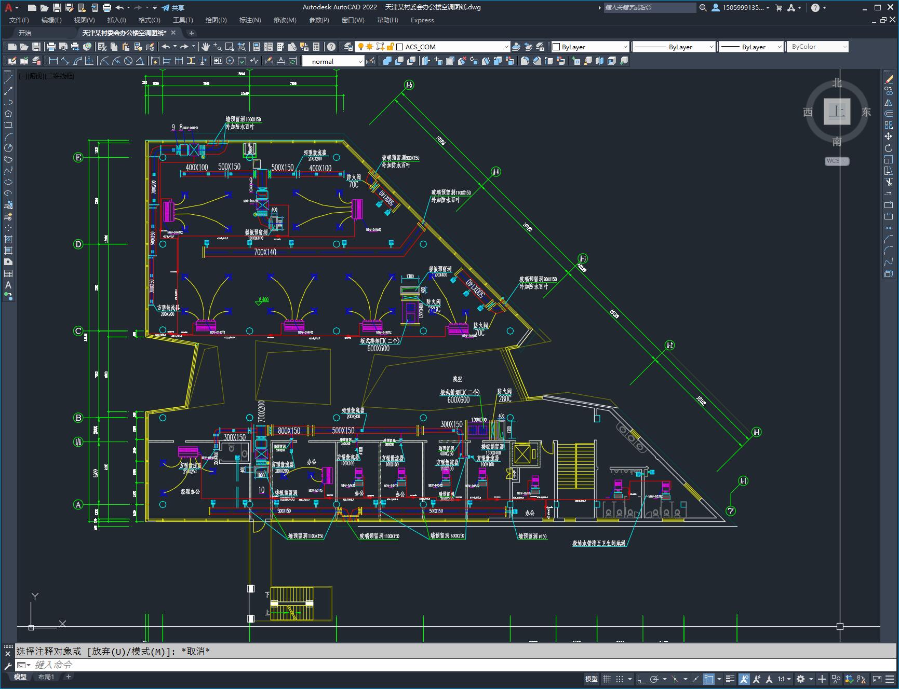899x689 pixels.
Task: Toggle ortho mode in status bar
Action: tap(641, 679)
